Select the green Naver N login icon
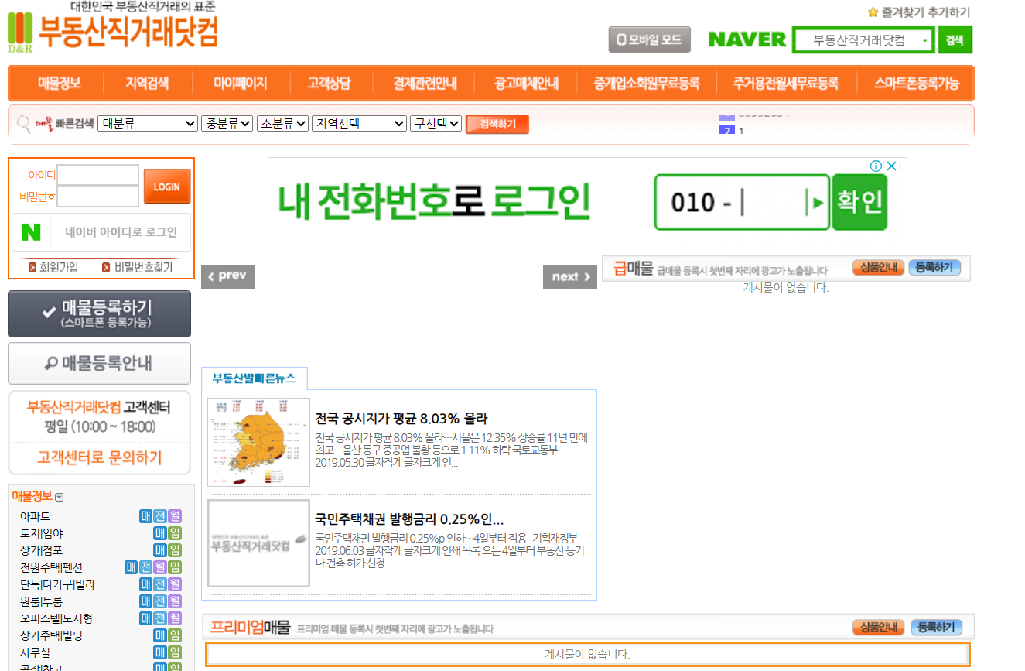Viewport: 1025px width, 671px height. coord(31,233)
